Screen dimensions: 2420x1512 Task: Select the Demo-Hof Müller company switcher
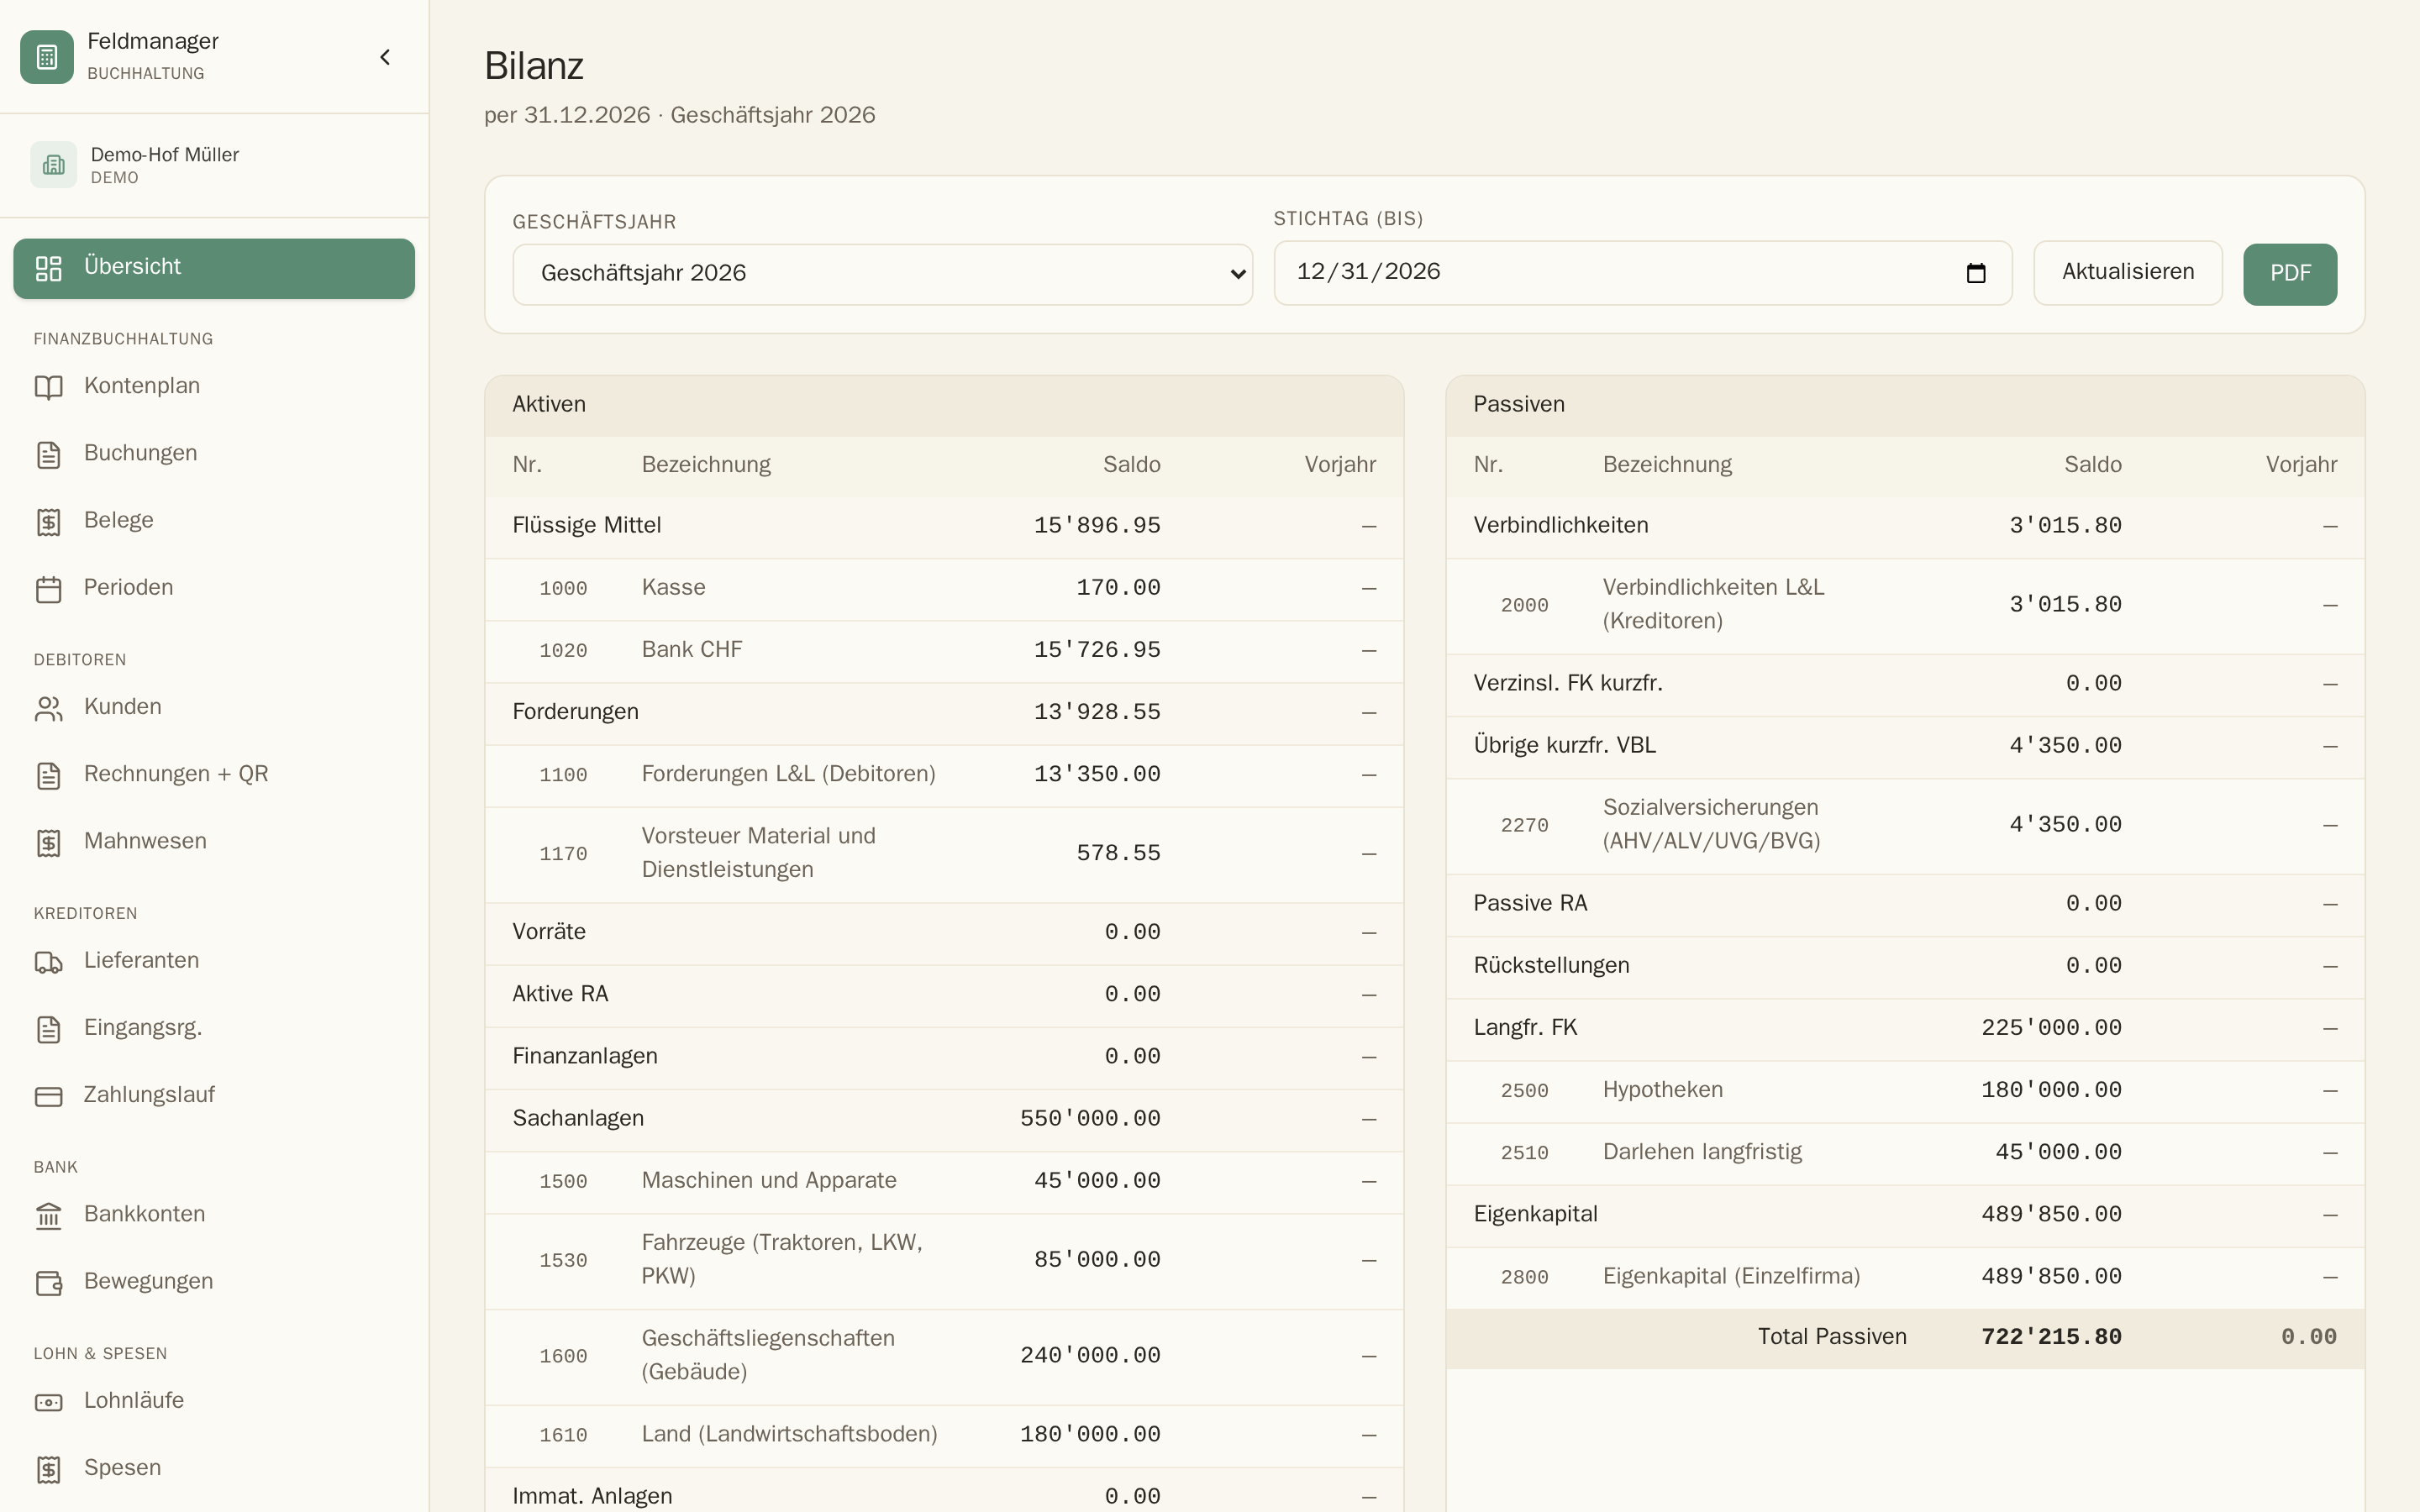214,165
